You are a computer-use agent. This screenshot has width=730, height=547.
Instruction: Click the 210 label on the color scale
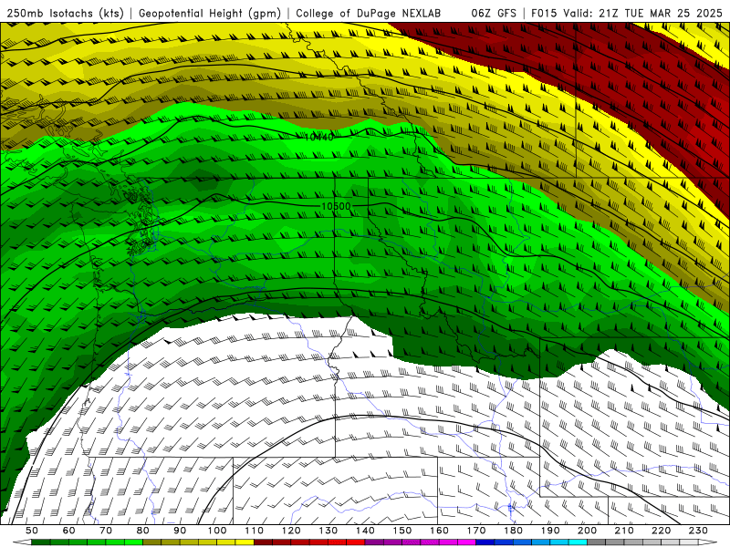click(624, 531)
